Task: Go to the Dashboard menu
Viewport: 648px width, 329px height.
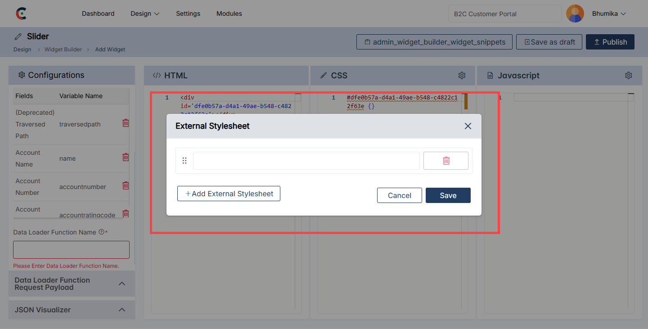Action: [x=98, y=14]
